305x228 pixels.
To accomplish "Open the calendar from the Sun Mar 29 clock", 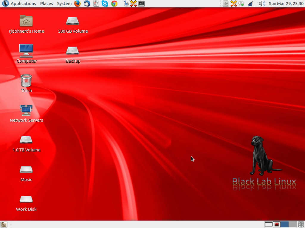I will pyautogui.click(x=286, y=4).
